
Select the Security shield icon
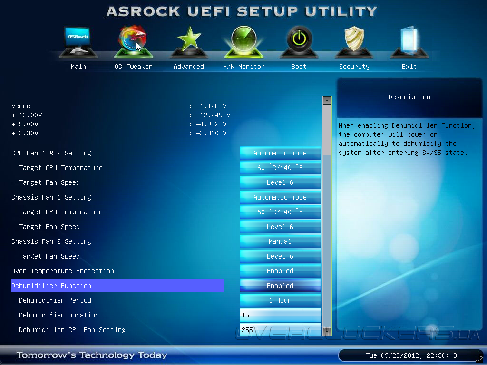click(x=354, y=42)
